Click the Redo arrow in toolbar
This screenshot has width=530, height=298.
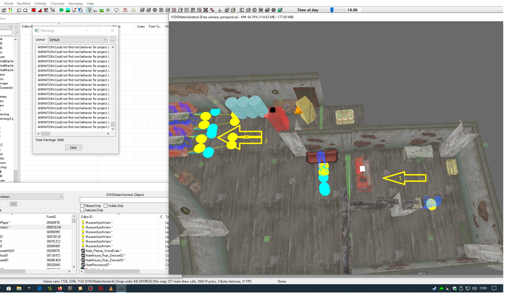coord(25,10)
